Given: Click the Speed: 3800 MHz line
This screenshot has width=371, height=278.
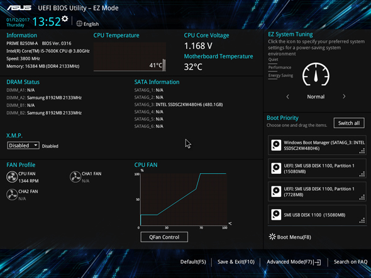Looking at the screenshot, I should 23,58.
